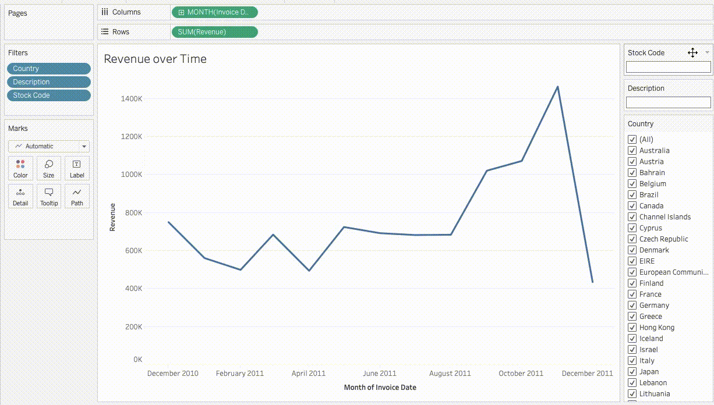This screenshot has height=405, width=714.
Task: Click the Pages shelf header
Action: 17,13
